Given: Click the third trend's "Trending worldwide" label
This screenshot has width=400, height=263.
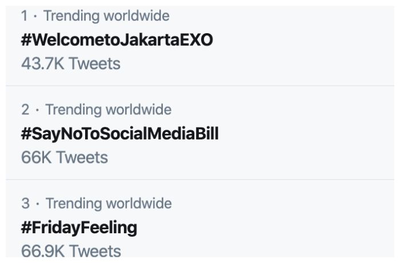Looking at the screenshot, I should (109, 203).
